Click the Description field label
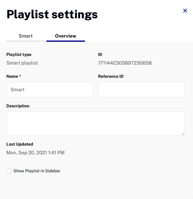This screenshot has height=199, width=193. 18,106
